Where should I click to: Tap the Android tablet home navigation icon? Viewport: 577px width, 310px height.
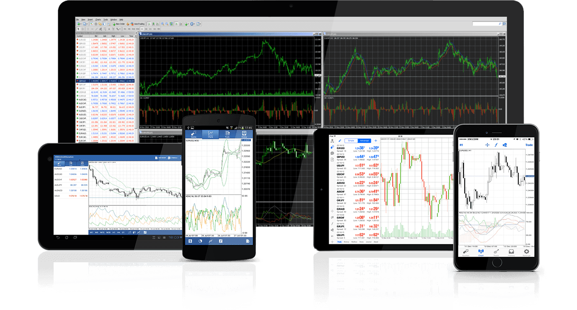point(67,237)
